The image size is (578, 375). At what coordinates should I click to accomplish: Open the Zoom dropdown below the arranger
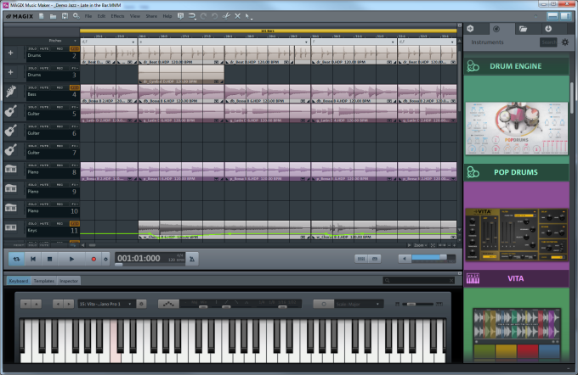click(420, 245)
